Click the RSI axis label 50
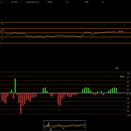 click(2, 34)
